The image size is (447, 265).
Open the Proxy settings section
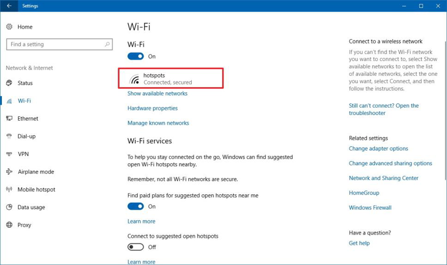[x=24, y=225]
